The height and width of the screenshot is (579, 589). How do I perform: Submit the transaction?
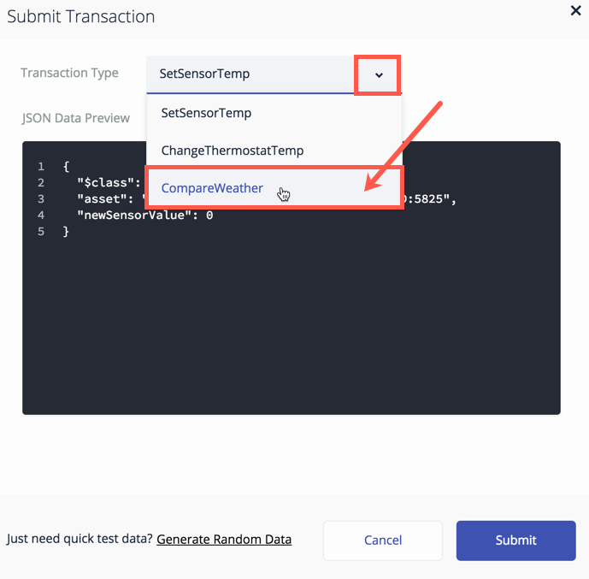tap(515, 541)
